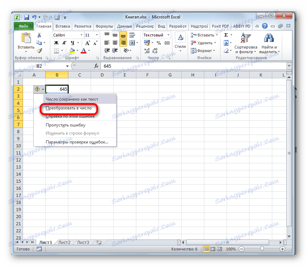Click the Save icon in quick access toolbar
The width and height of the screenshot is (308, 266).
click(27, 17)
